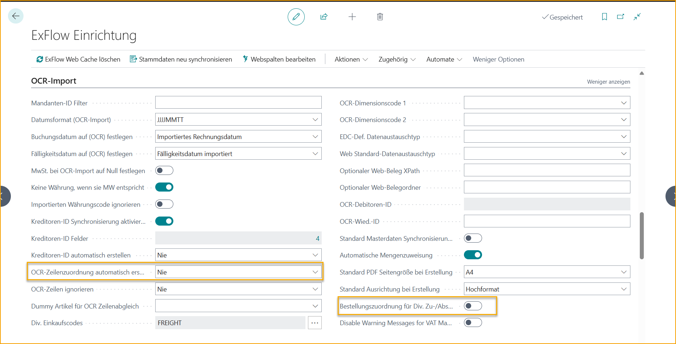
Task: Delete the record via the trash icon
Action: click(380, 17)
